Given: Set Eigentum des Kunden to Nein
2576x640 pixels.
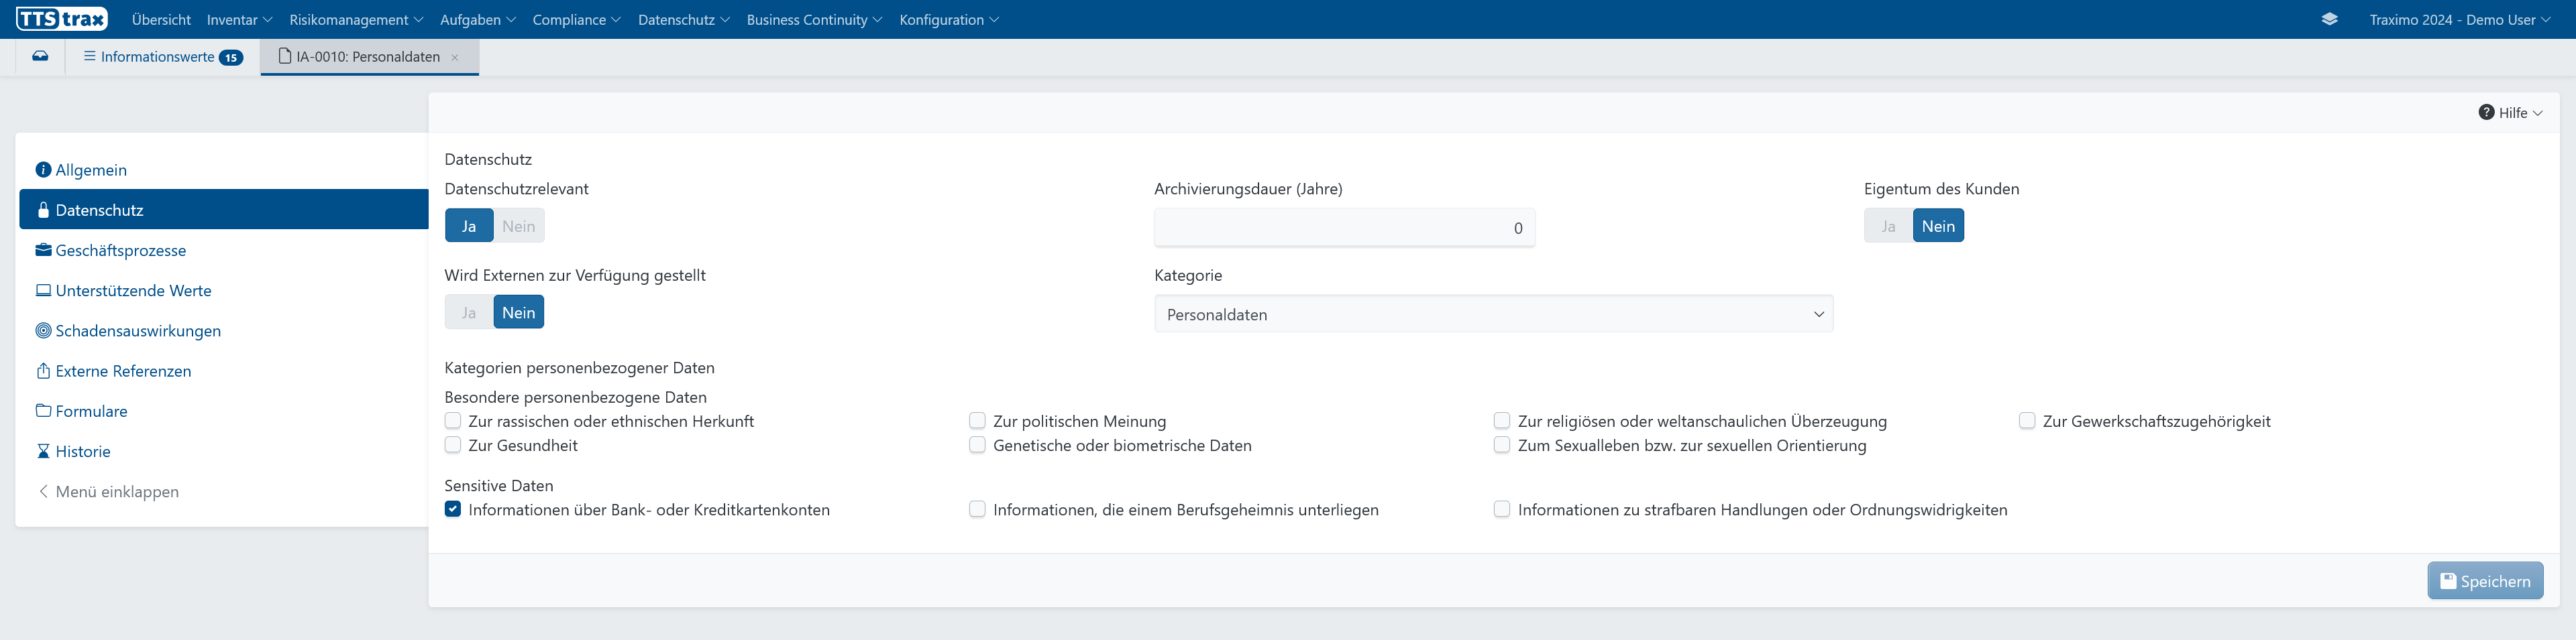Looking at the screenshot, I should (1938, 226).
